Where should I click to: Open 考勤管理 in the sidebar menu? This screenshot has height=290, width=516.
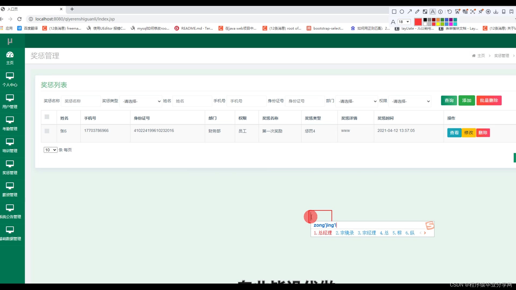pyautogui.click(x=10, y=124)
